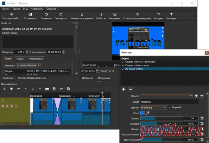Click the Depth (Глубина) slider
The width and height of the screenshot is (209, 143).
tap(169, 124)
